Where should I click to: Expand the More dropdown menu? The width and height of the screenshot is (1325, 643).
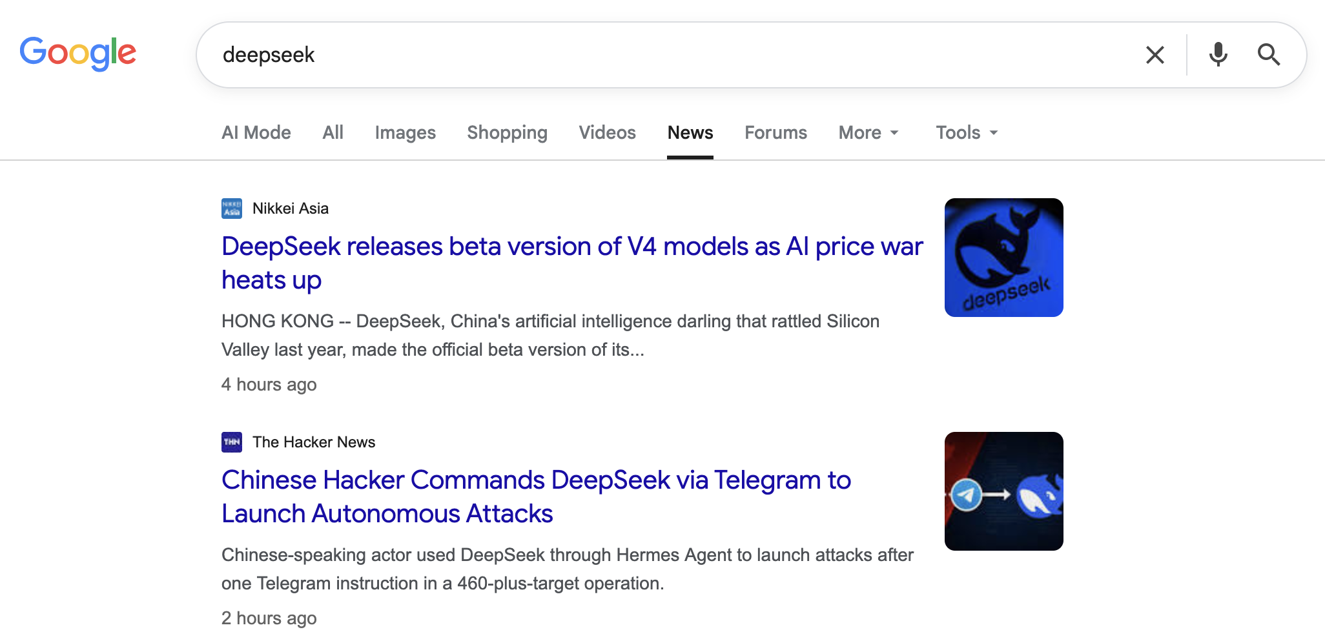(868, 132)
